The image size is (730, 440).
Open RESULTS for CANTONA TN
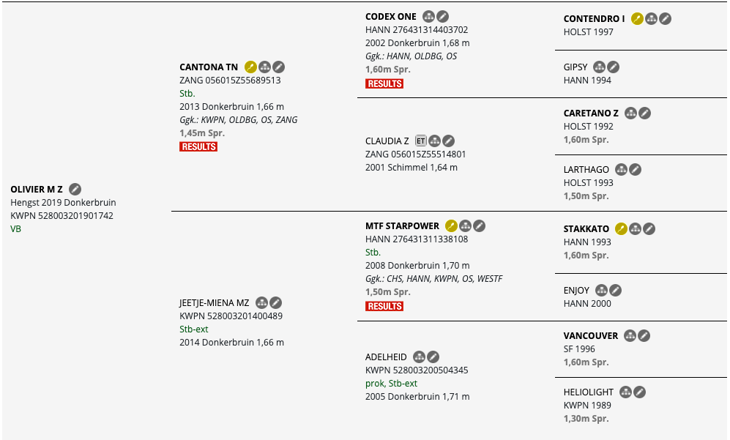[198, 146]
